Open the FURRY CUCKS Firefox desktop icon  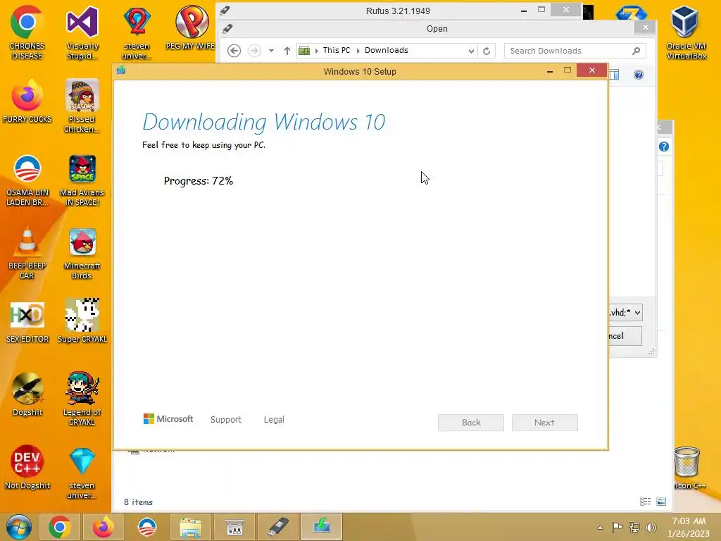(27, 101)
